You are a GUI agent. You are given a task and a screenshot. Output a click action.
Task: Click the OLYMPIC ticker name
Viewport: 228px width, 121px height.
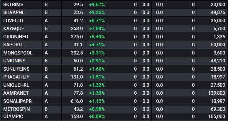[13, 116]
